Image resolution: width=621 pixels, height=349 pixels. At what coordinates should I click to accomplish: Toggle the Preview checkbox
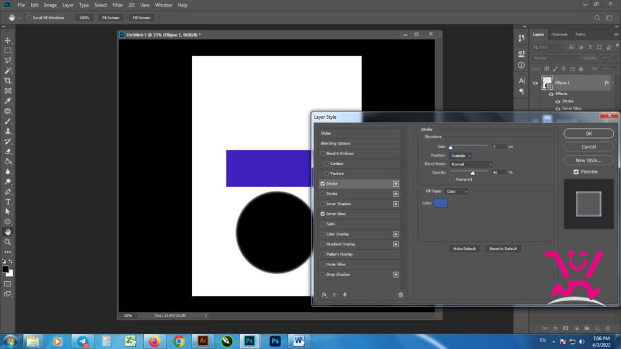[x=576, y=171]
